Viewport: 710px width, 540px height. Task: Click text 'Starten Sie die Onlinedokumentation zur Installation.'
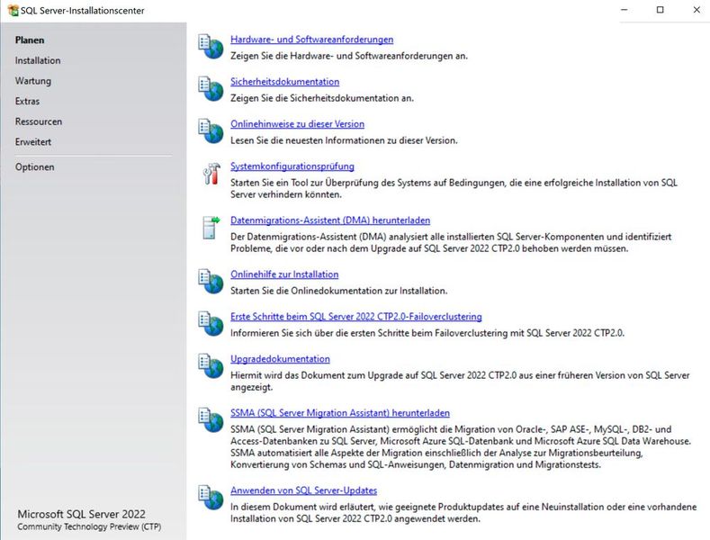pyautogui.click(x=338, y=291)
